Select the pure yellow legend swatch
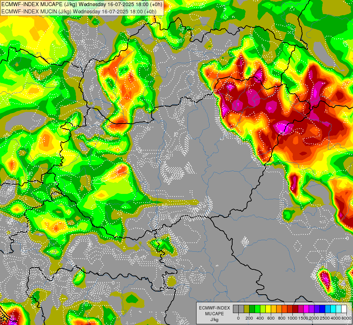This screenshot has height=325, width=353. (268, 309)
